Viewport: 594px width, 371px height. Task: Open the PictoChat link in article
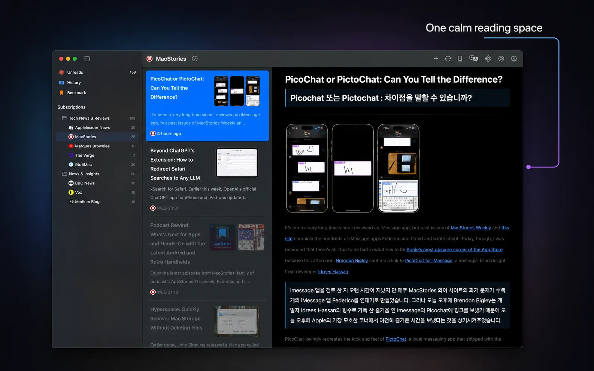pos(396,339)
